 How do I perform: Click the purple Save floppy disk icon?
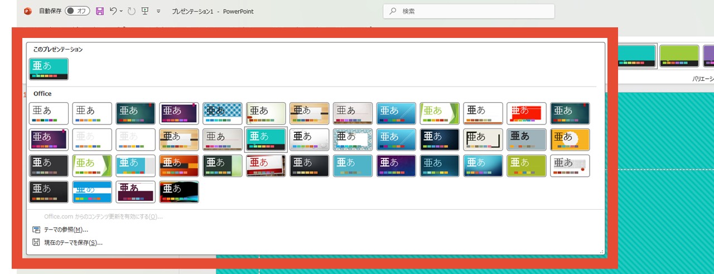[x=100, y=11]
